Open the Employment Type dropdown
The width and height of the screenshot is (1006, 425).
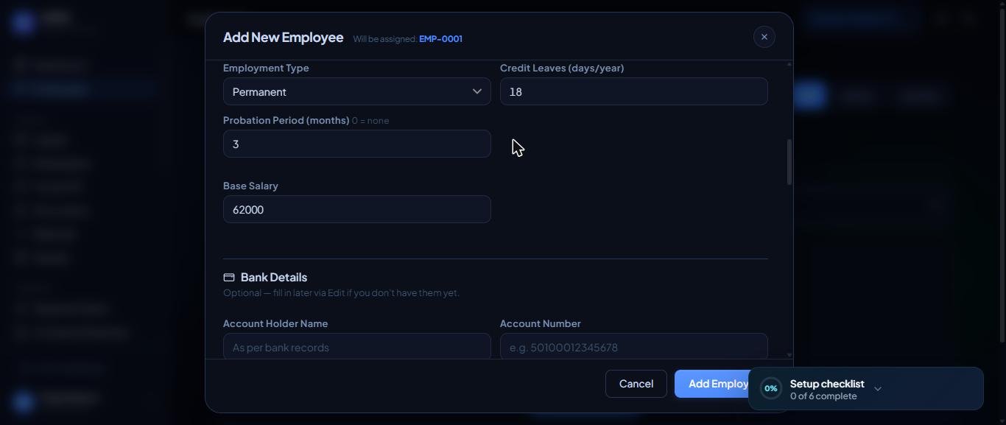coord(357,92)
